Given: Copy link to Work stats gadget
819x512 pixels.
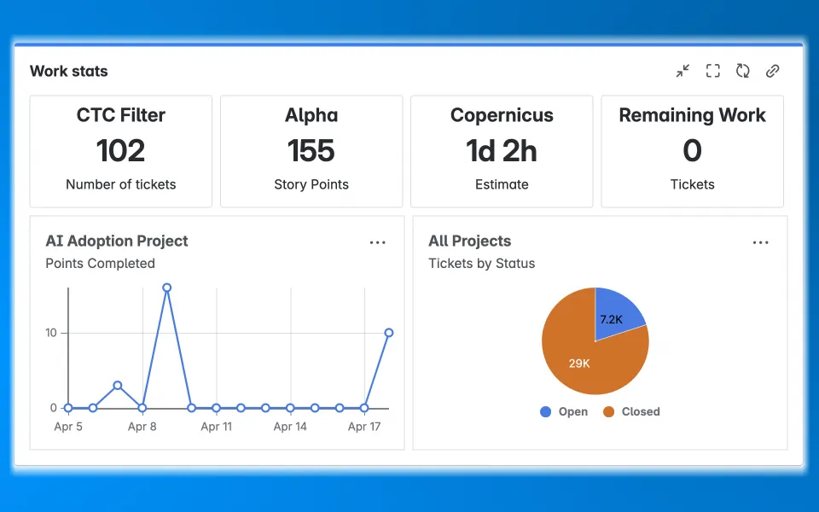Looking at the screenshot, I should 773,71.
